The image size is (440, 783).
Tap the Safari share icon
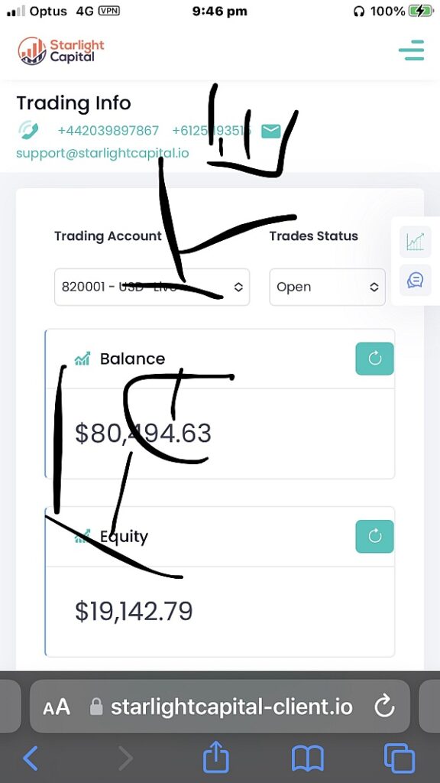[x=216, y=757]
